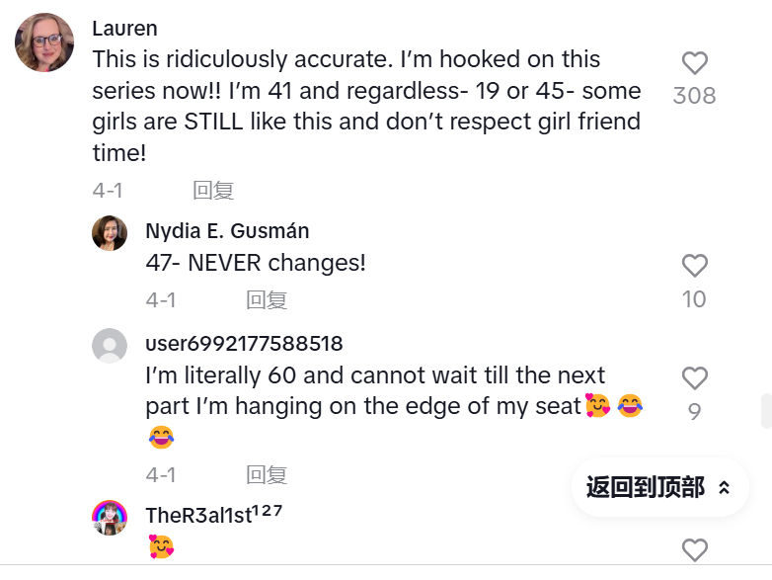The height and width of the screenshot is (580, 772).
Task: Click Lauren's comment text about series
Action: tap(367, 106)
